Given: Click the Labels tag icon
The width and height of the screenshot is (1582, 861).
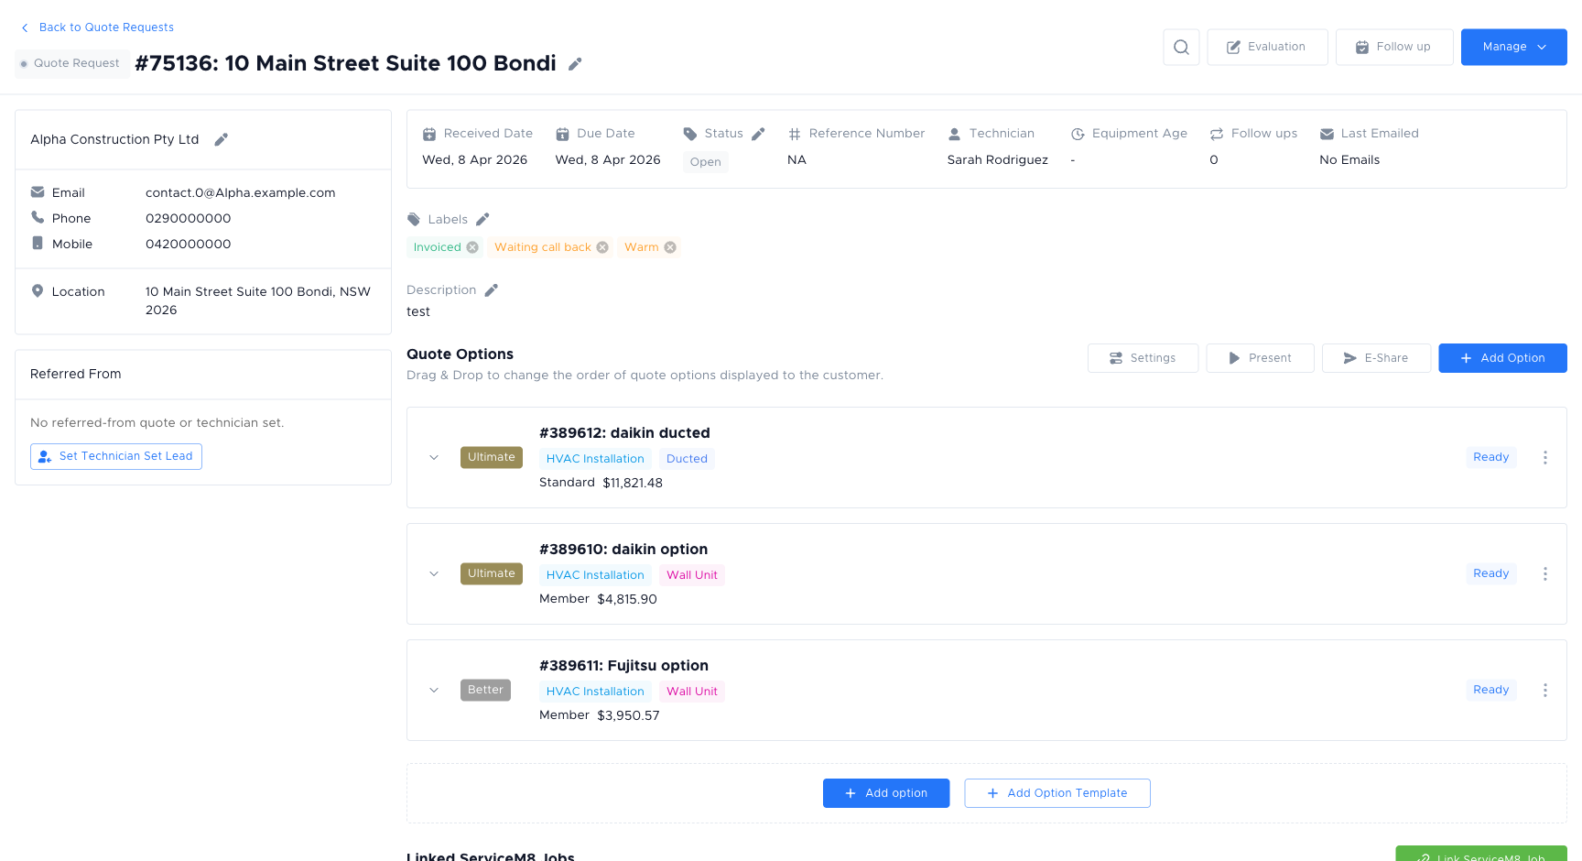Looking at the screenshot, I should [x=414, y=220].
